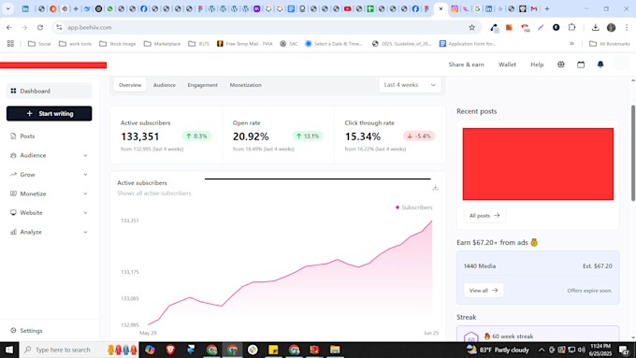Reload the beehiiv page
Viewport: 636px width, 358px height.
click(x=39, y=27)
